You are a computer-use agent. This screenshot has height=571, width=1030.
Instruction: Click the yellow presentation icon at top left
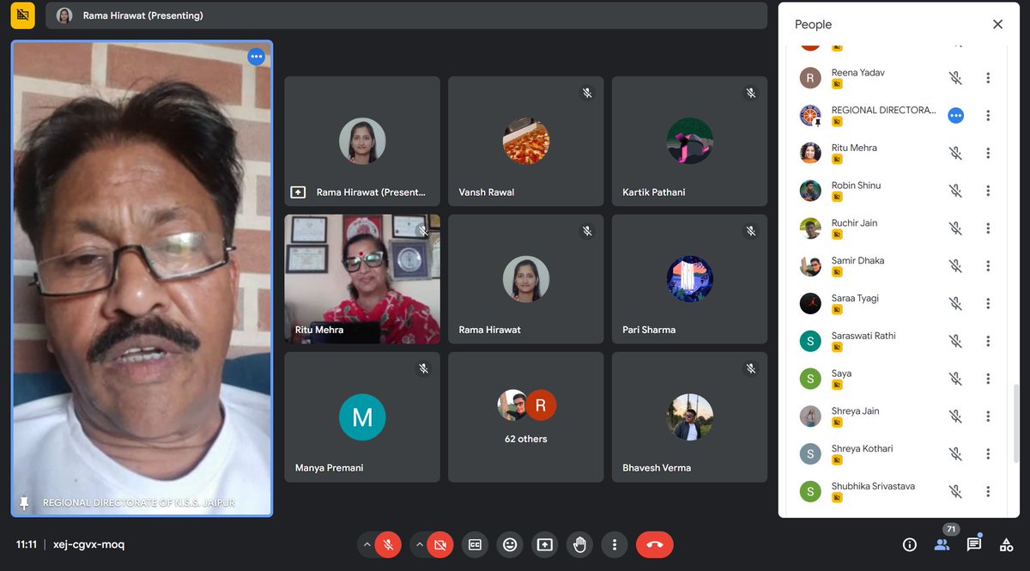pos(23,15)
